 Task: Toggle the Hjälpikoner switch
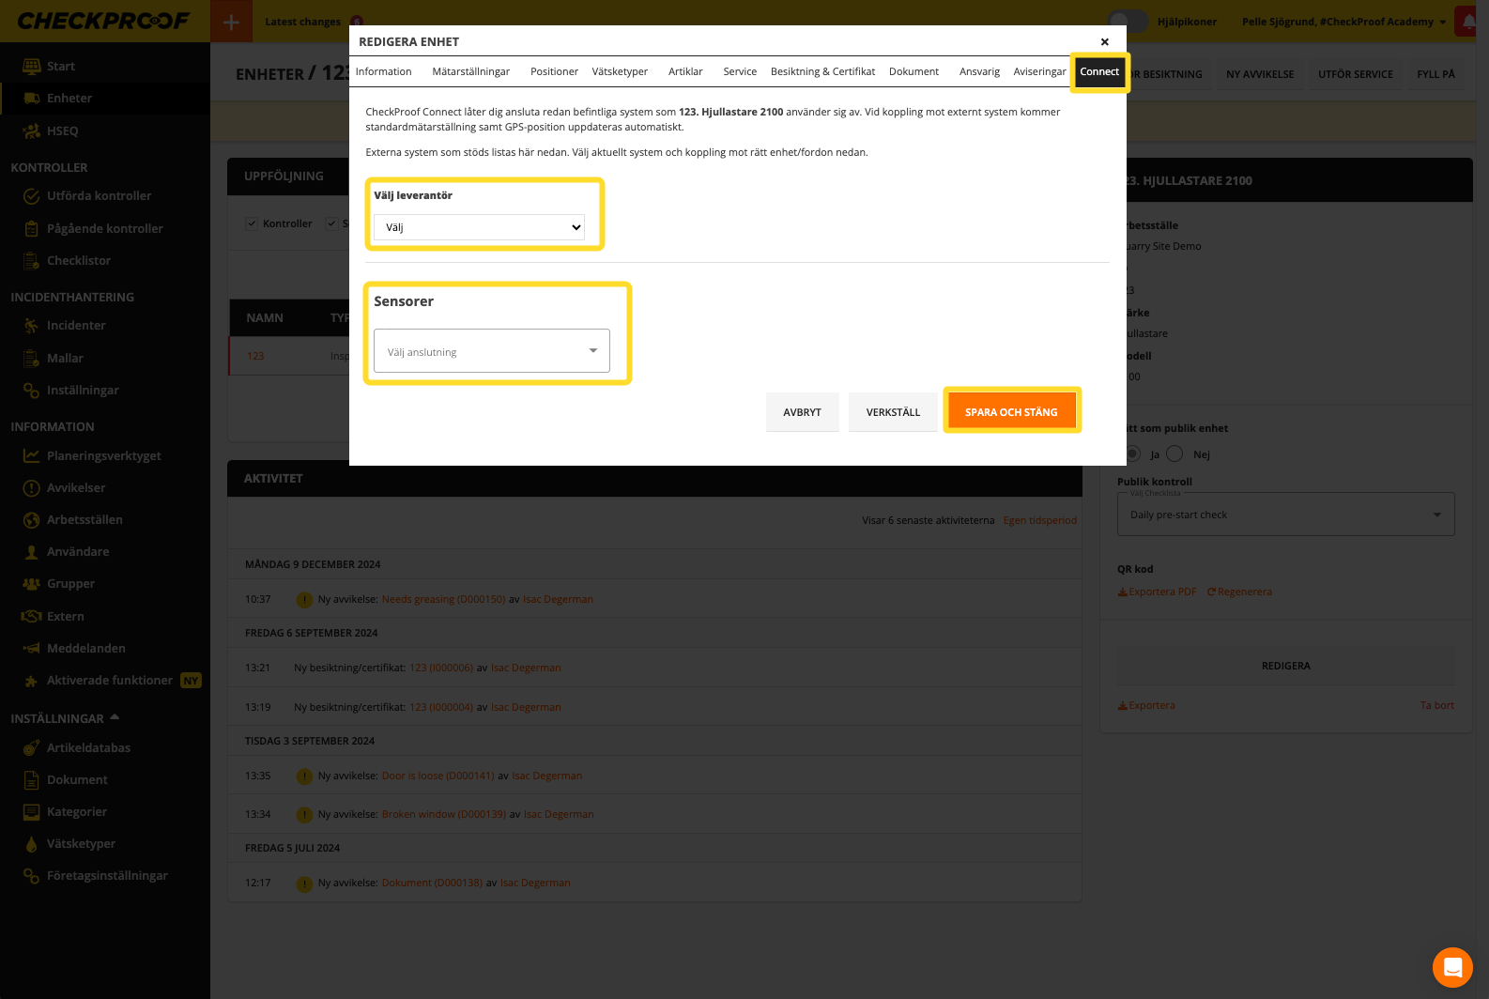[1128, 22]
